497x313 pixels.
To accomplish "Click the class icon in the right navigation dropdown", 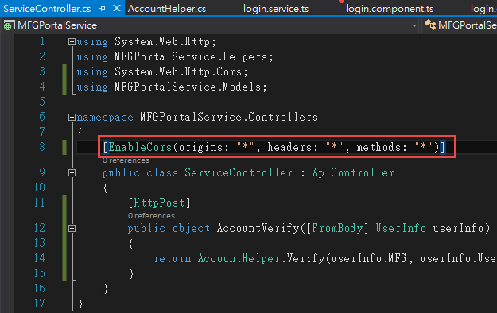I will pos(429,25).
